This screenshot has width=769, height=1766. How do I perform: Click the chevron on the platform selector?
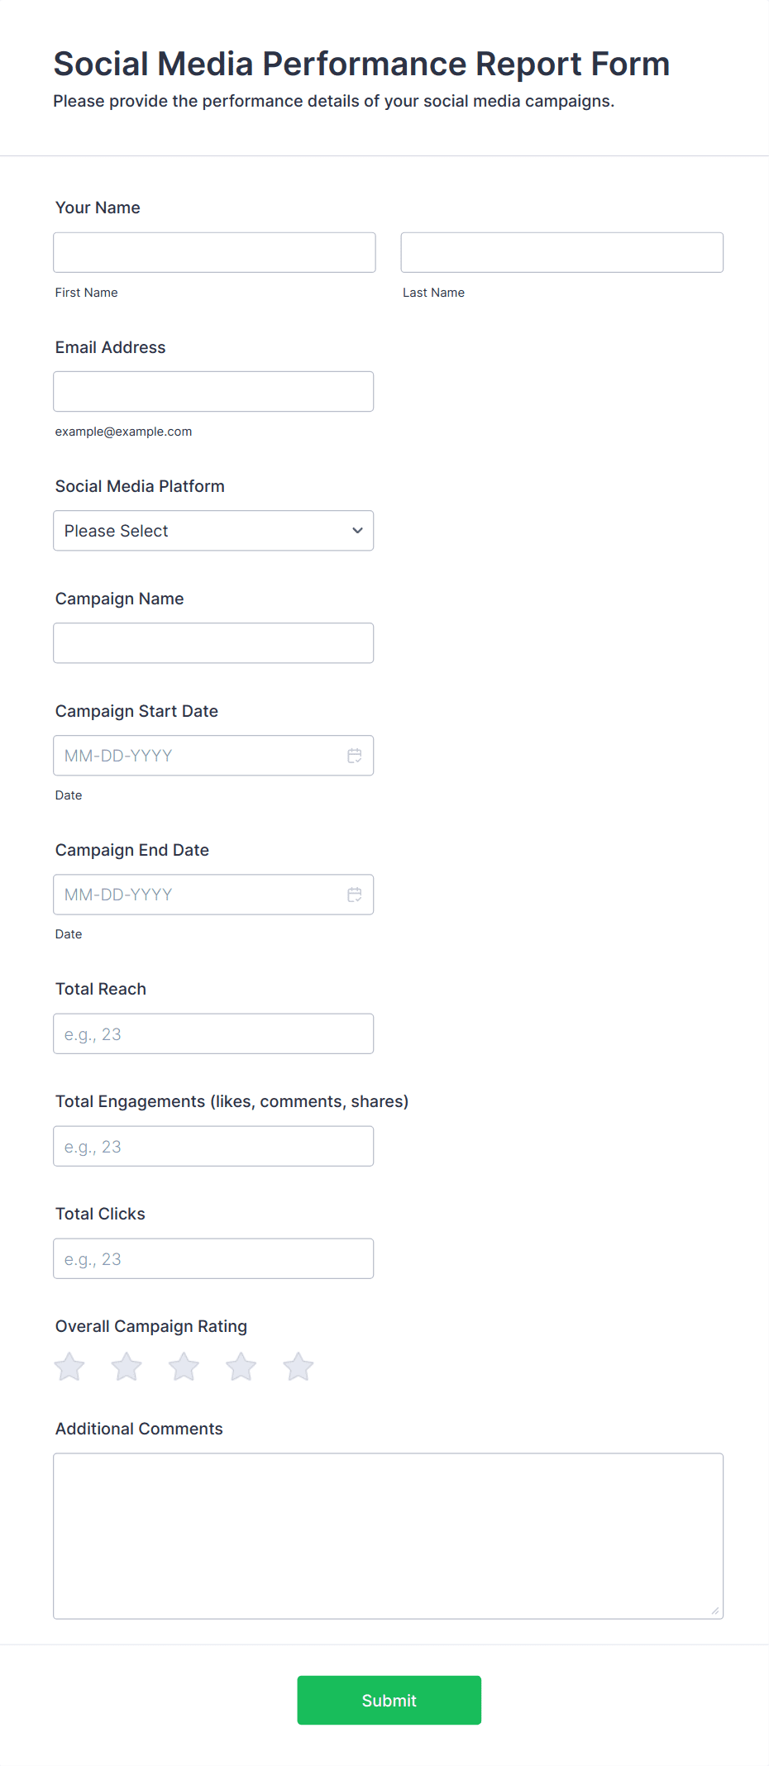pos(356,530)
